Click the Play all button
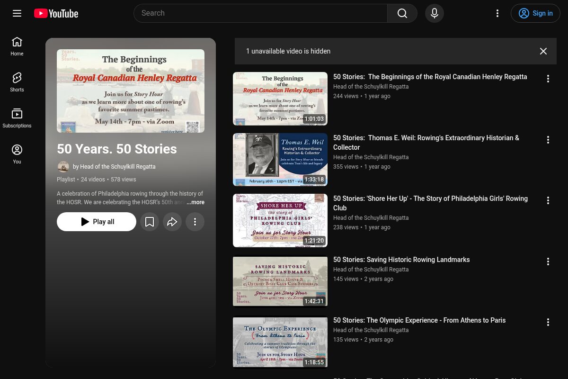This screenshot has height=379, width=568. point(97,222)
